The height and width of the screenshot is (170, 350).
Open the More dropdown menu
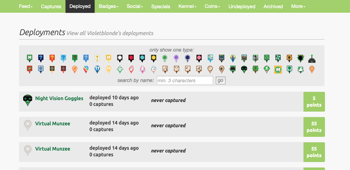coord(298,6)
